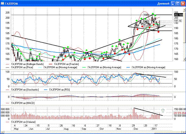Click the 197.16 current price tag

(x=178, y=21)
